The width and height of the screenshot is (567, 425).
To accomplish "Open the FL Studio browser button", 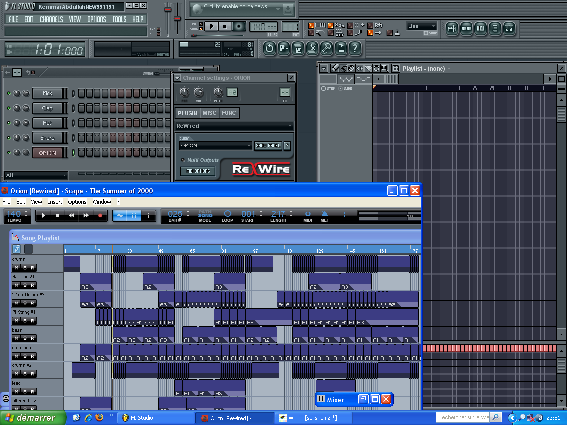I will tap(495, 29).
